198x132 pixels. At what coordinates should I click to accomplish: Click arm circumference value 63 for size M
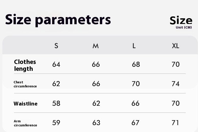point(96,123)
